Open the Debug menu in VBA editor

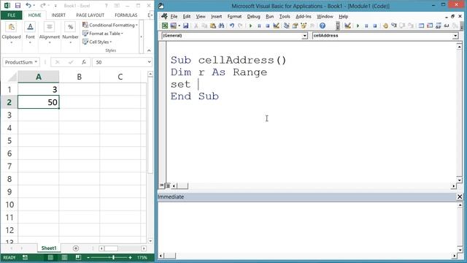pyautogui.click(x=253, y=17)
